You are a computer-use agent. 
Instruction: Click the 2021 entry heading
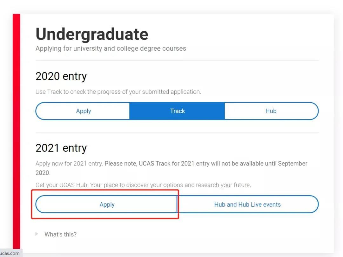[61, 148]
